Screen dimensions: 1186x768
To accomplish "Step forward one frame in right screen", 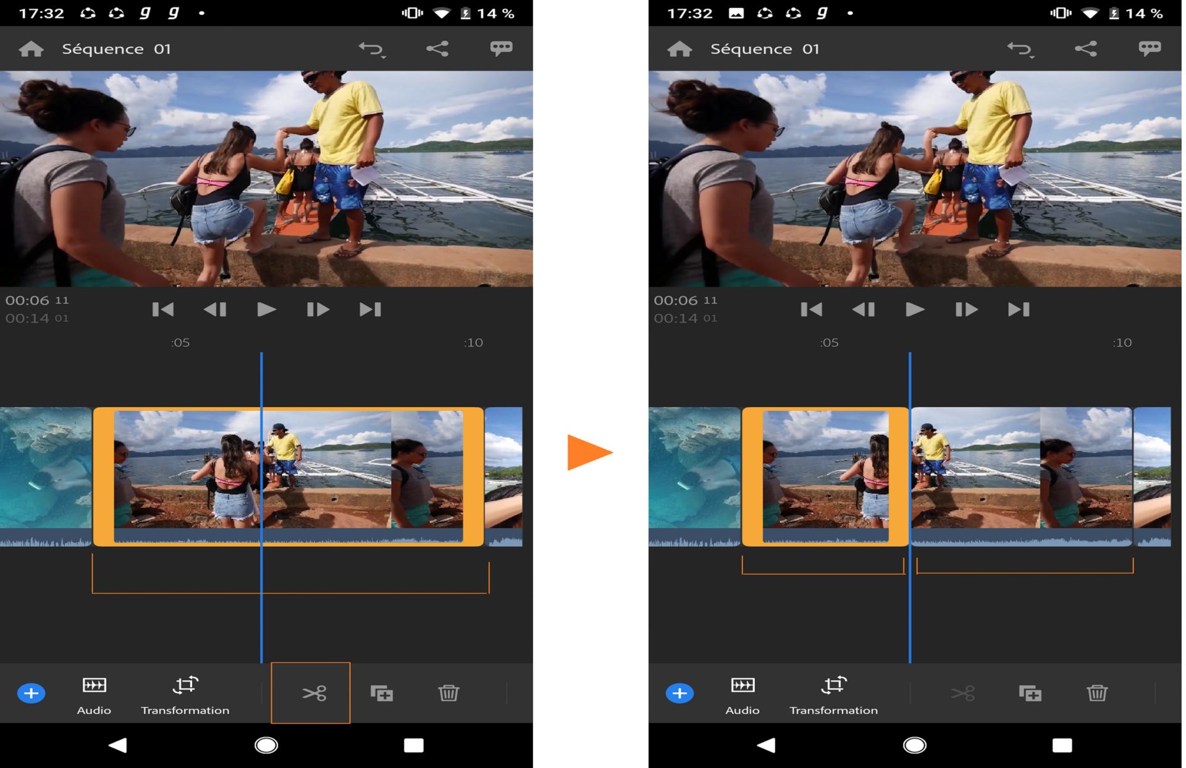I will [x=966, y=309].
